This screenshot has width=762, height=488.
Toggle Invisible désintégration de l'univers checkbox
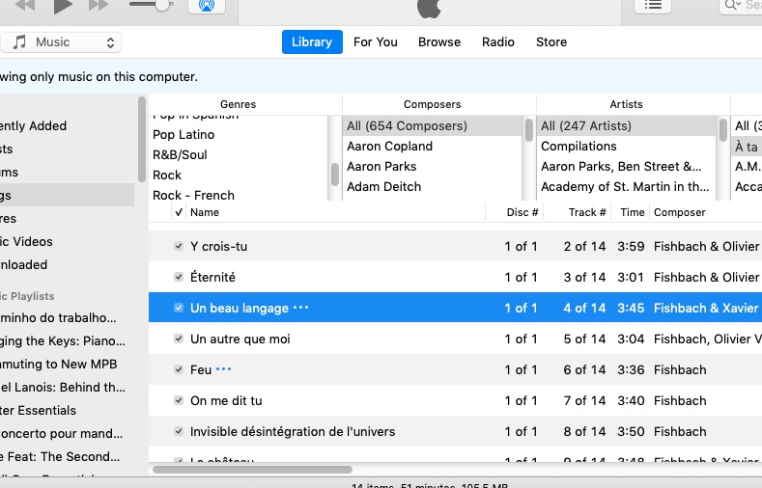click(179, 431)
